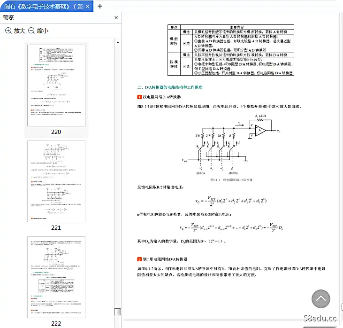Click the op-amp symbol in circuit diagram
Image resolution: width=343 pixels, height=328 pixels.
260,131
